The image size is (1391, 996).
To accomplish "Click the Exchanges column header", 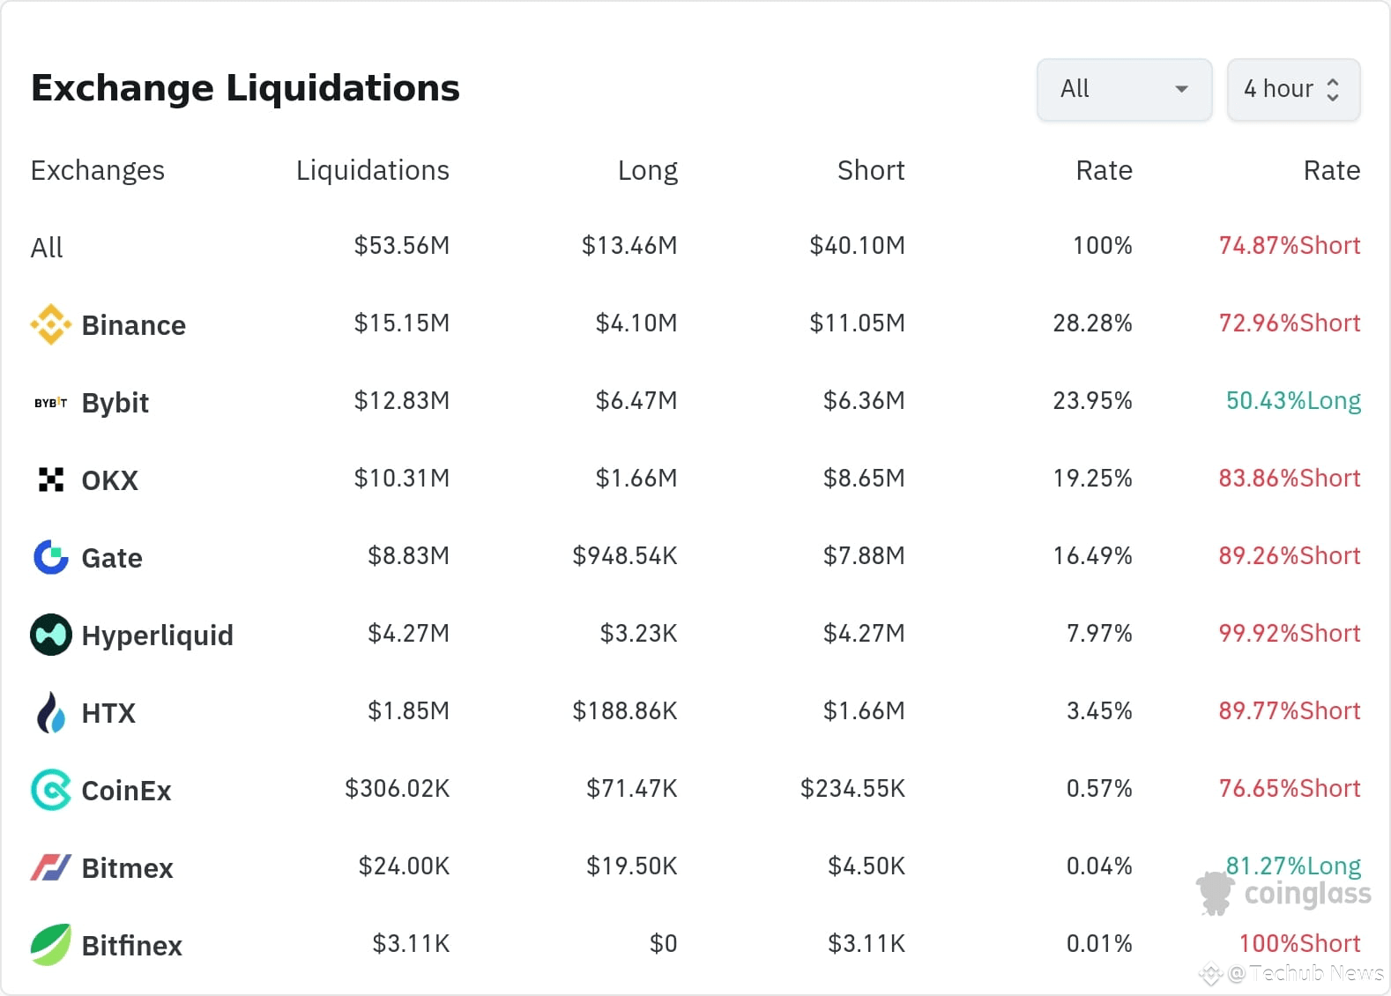I will click(x=98, y=170).
